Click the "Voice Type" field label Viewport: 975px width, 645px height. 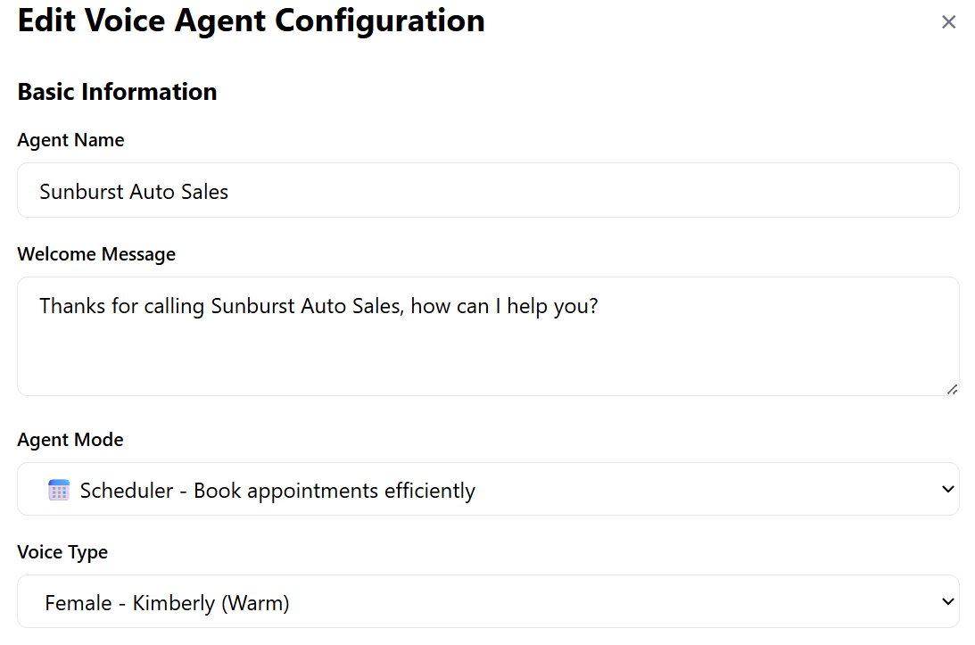[62, 552]
